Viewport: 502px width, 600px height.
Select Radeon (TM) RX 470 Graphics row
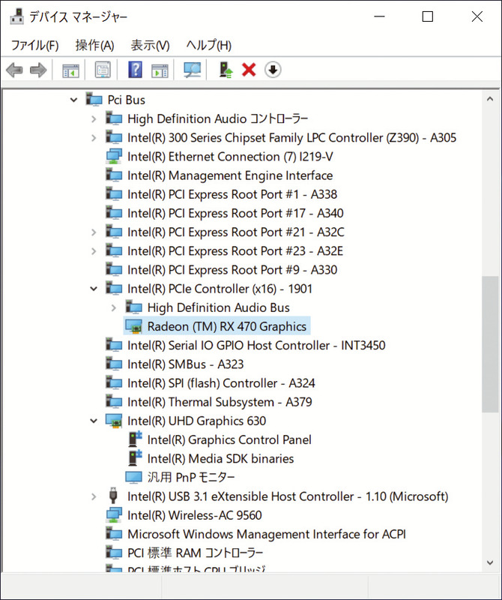click(x=217, y=326)
